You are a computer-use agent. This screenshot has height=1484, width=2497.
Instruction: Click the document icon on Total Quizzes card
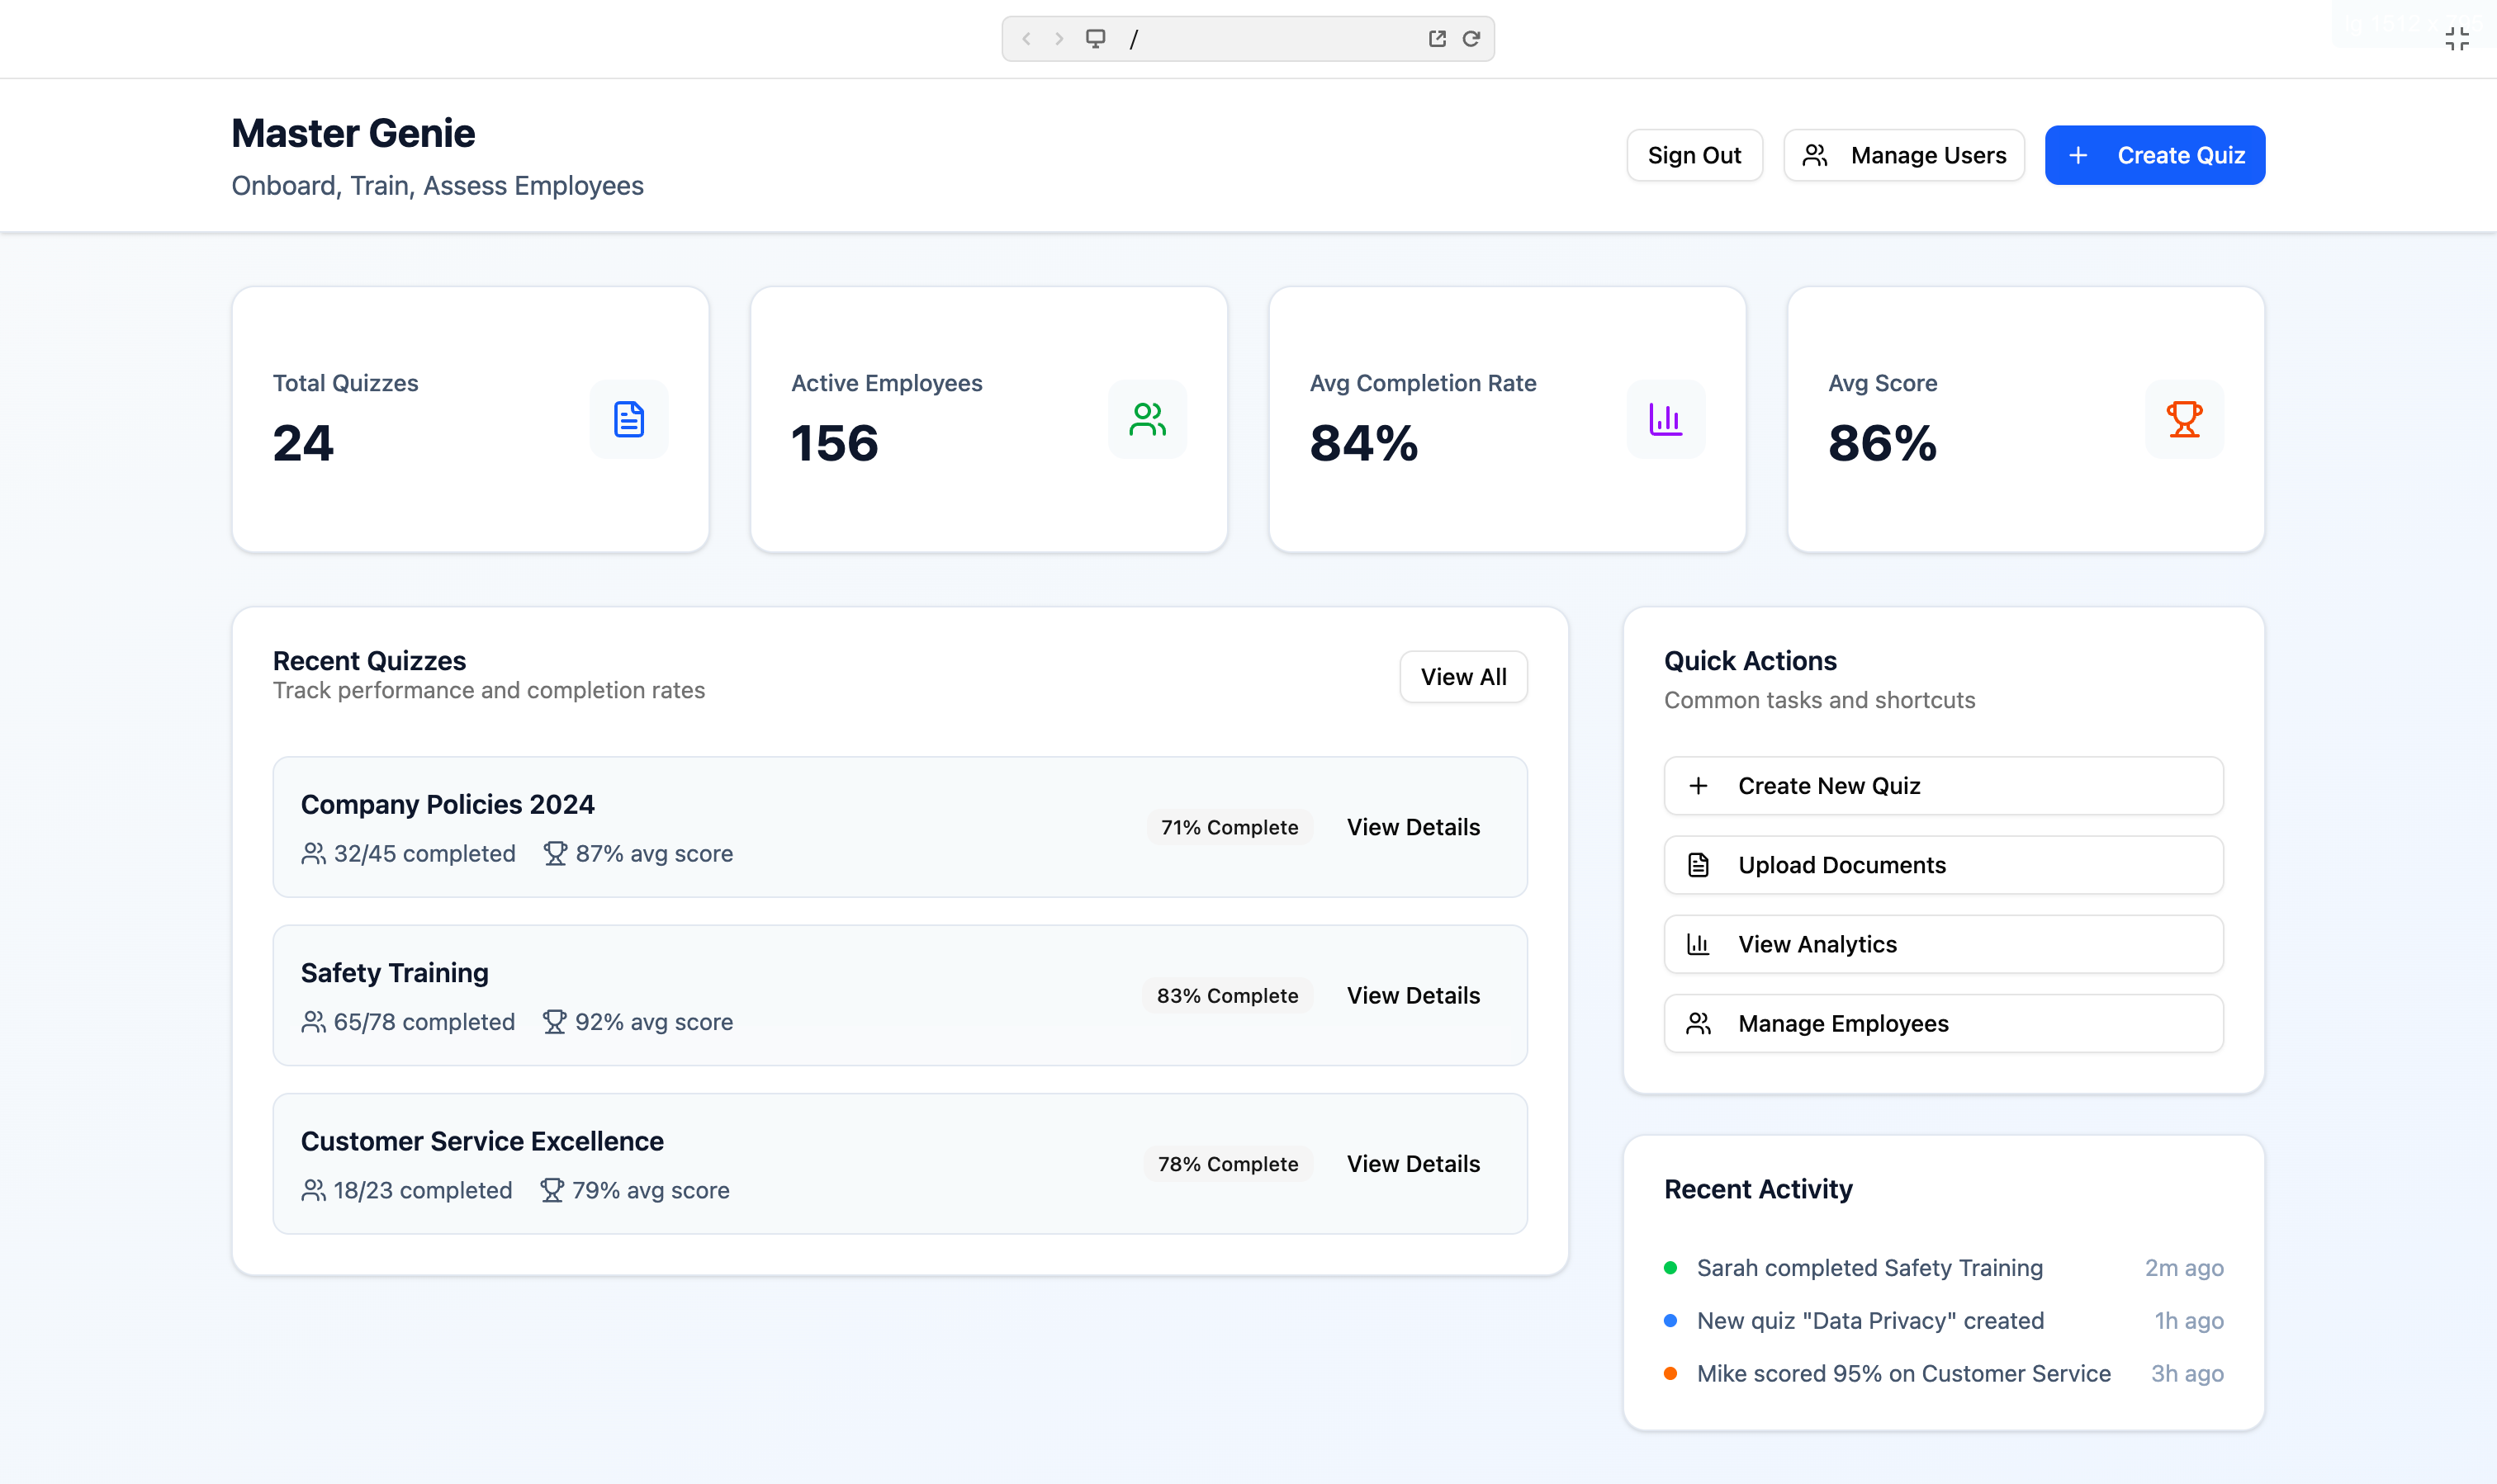(x=628, y=419)
